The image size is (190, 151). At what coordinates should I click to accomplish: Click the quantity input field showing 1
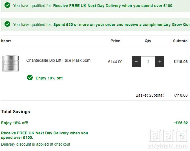click(148, 62)
